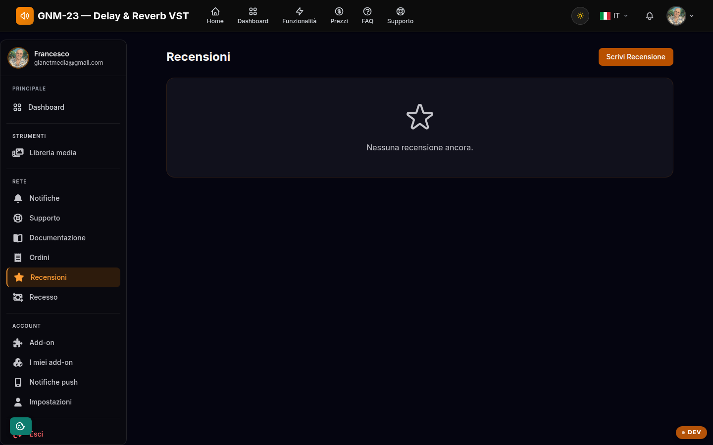
Task: Open the Home nav item
Action: click(215, 16)
